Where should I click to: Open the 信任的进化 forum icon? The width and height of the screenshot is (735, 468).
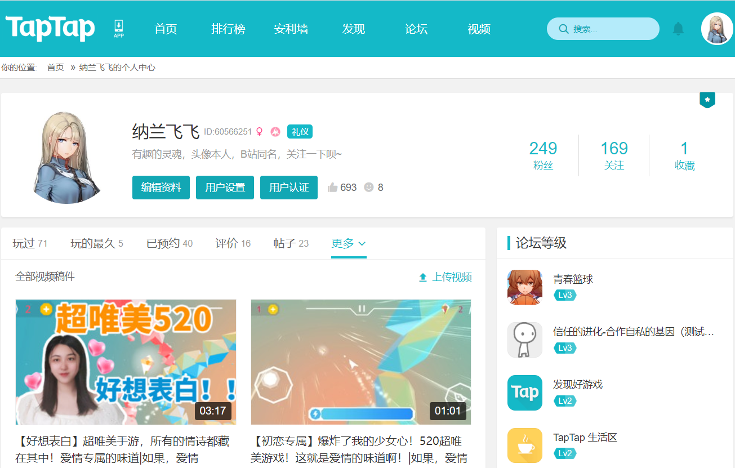coord(525,340)
